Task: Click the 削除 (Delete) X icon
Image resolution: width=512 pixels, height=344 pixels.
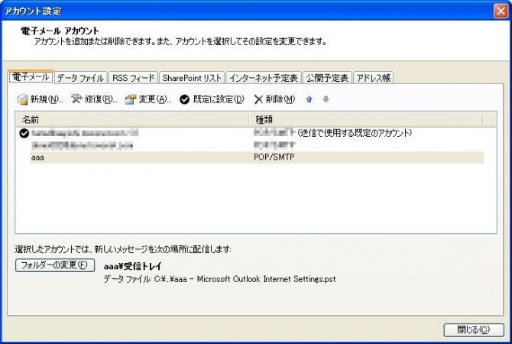Action: click(x=258, y=99)
